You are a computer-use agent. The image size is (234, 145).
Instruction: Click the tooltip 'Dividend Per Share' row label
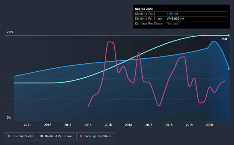tap(148, 19)
